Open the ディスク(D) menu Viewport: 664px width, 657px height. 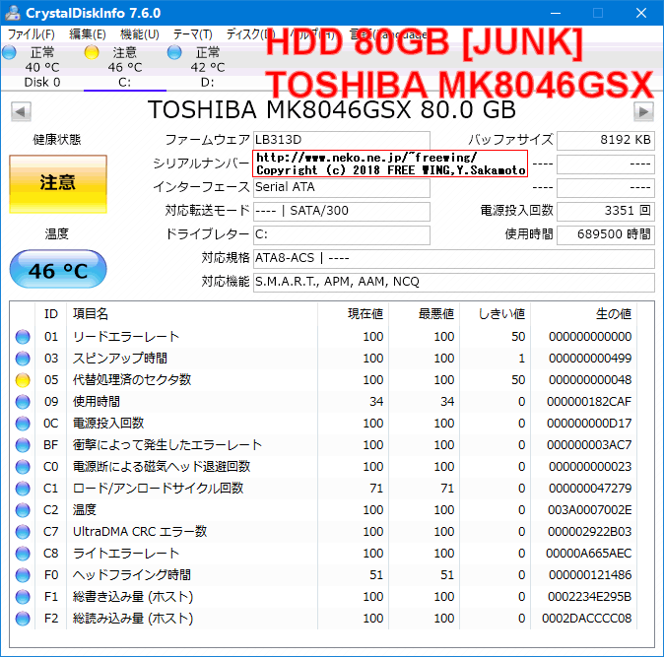pyautogui.click(x=250, y=34)
